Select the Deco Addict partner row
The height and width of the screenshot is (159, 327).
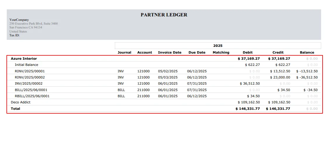(x=164, y=102)
